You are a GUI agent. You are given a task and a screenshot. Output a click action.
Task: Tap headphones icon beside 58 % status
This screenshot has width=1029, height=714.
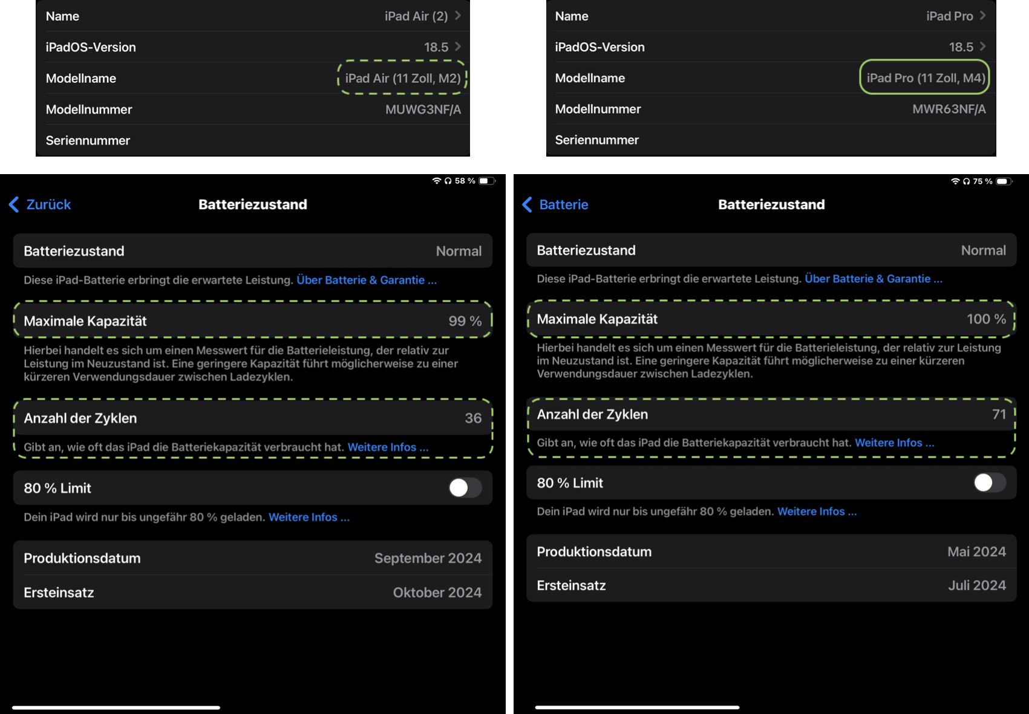(448, 181)
